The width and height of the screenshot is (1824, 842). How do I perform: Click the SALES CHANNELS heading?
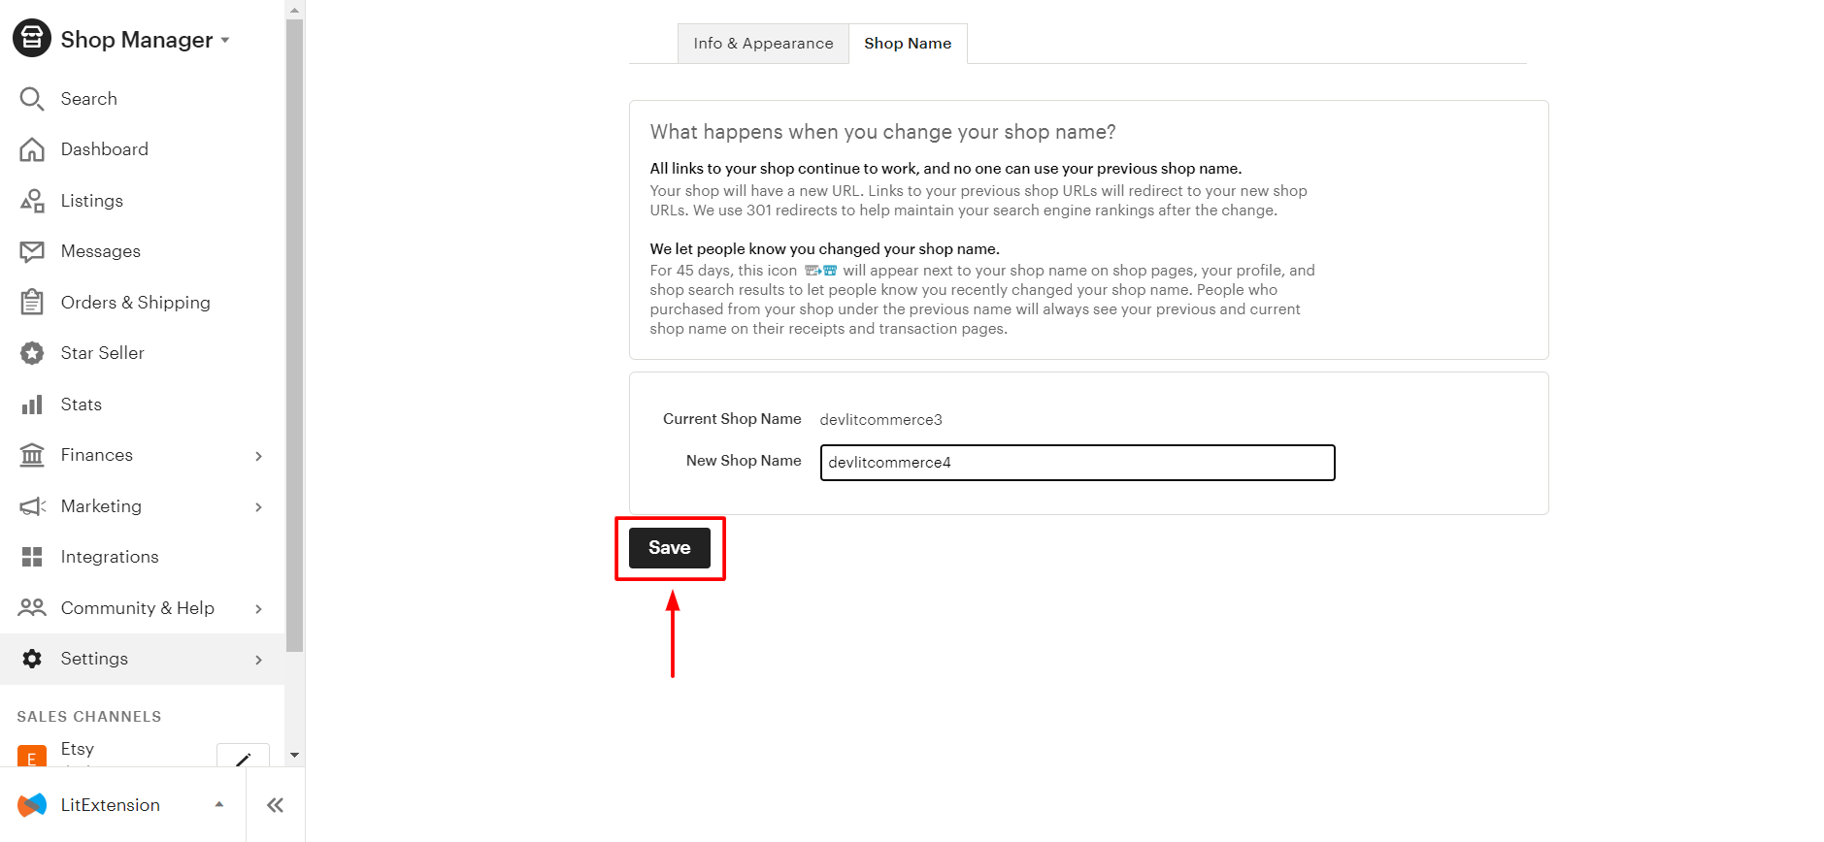[89, 717]
